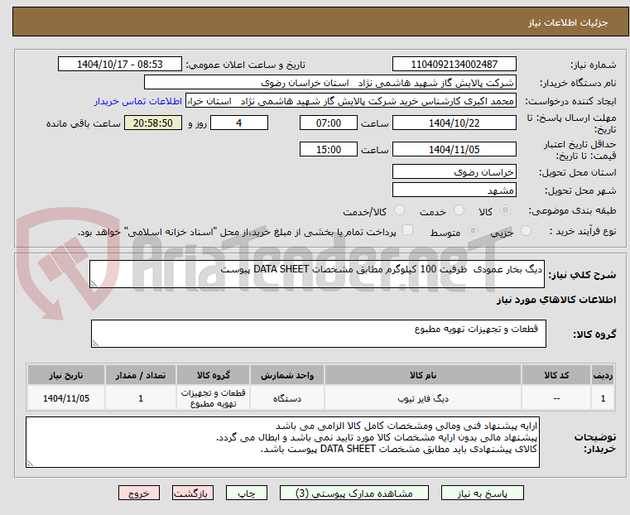Toggle the اسناد خزانه اسلامی payment checkbox
The width and height of the screenshot is (630, 515).
pos(408,230)
